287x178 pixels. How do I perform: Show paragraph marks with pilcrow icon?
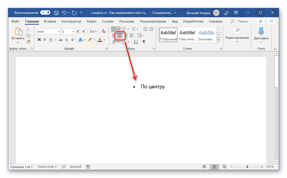pyautogui.click(x=144, y=42)
